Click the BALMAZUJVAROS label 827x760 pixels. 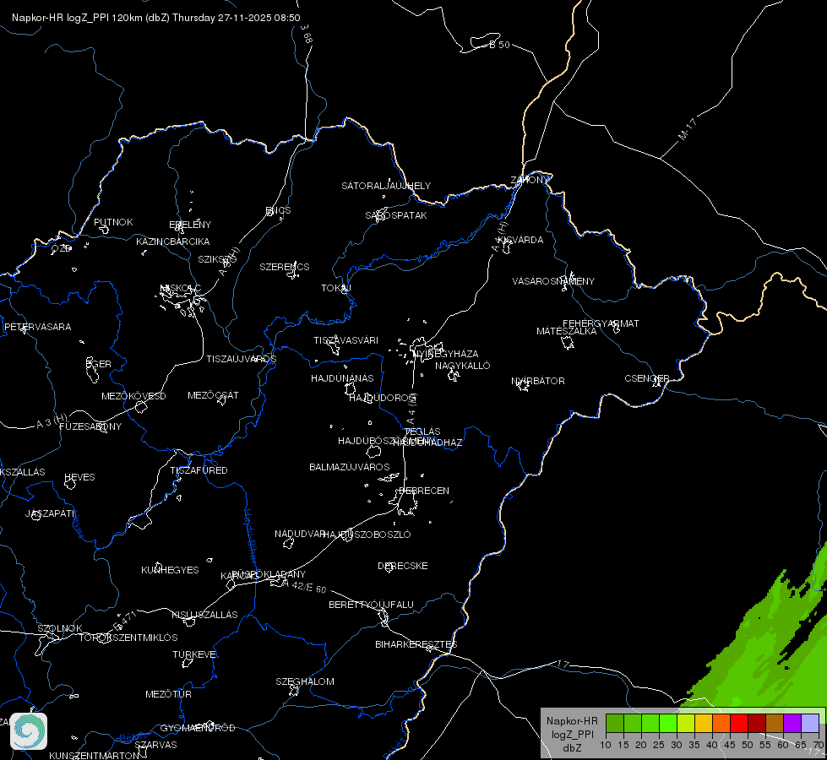[350, 467]
